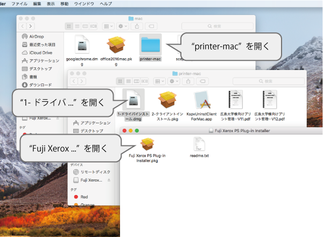The image size is (323, 237).
Task: Go back in printer-mac window
Action: [x=74, y=81]
